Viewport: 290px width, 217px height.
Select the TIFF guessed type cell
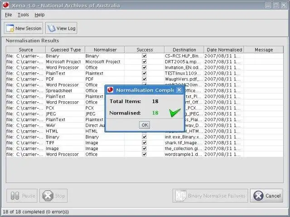[65, 143]
